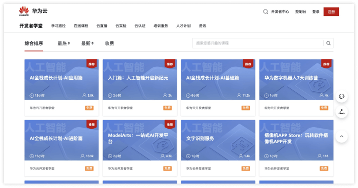Open the customer service headset icon
Viewport: 358px width, 188px height.
(341, 96)
